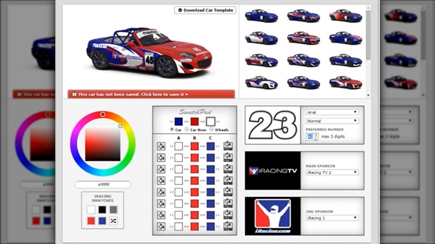The height and width of the screenshot is (244, 435).
Task: Click the MULTI paint bucket icon in the third row
Action: coord(228,169)
